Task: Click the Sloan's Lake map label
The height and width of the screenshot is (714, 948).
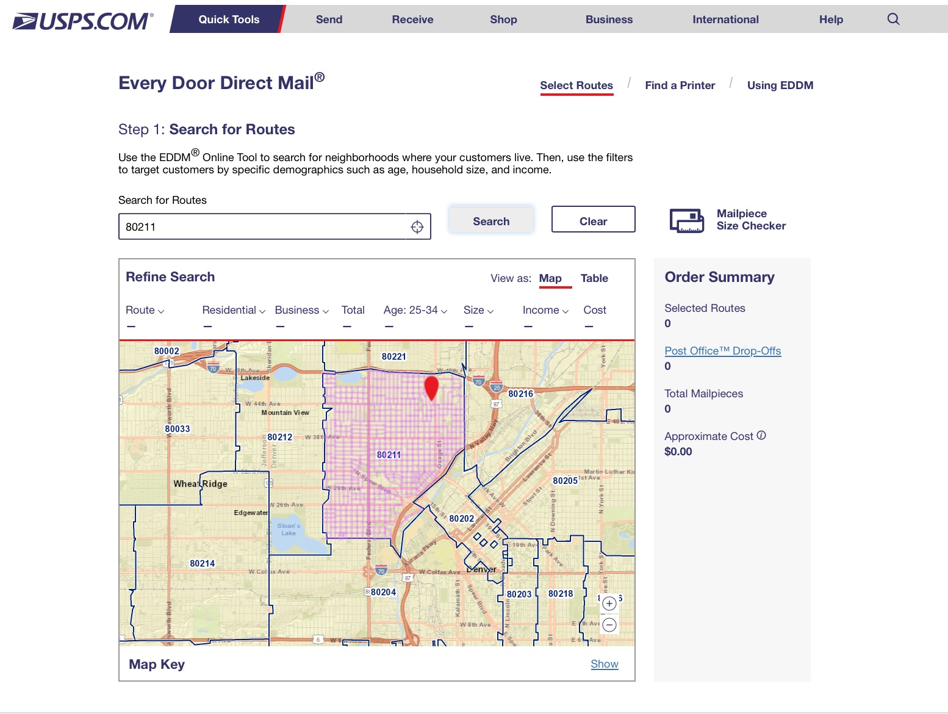Action: pos(289,529)
